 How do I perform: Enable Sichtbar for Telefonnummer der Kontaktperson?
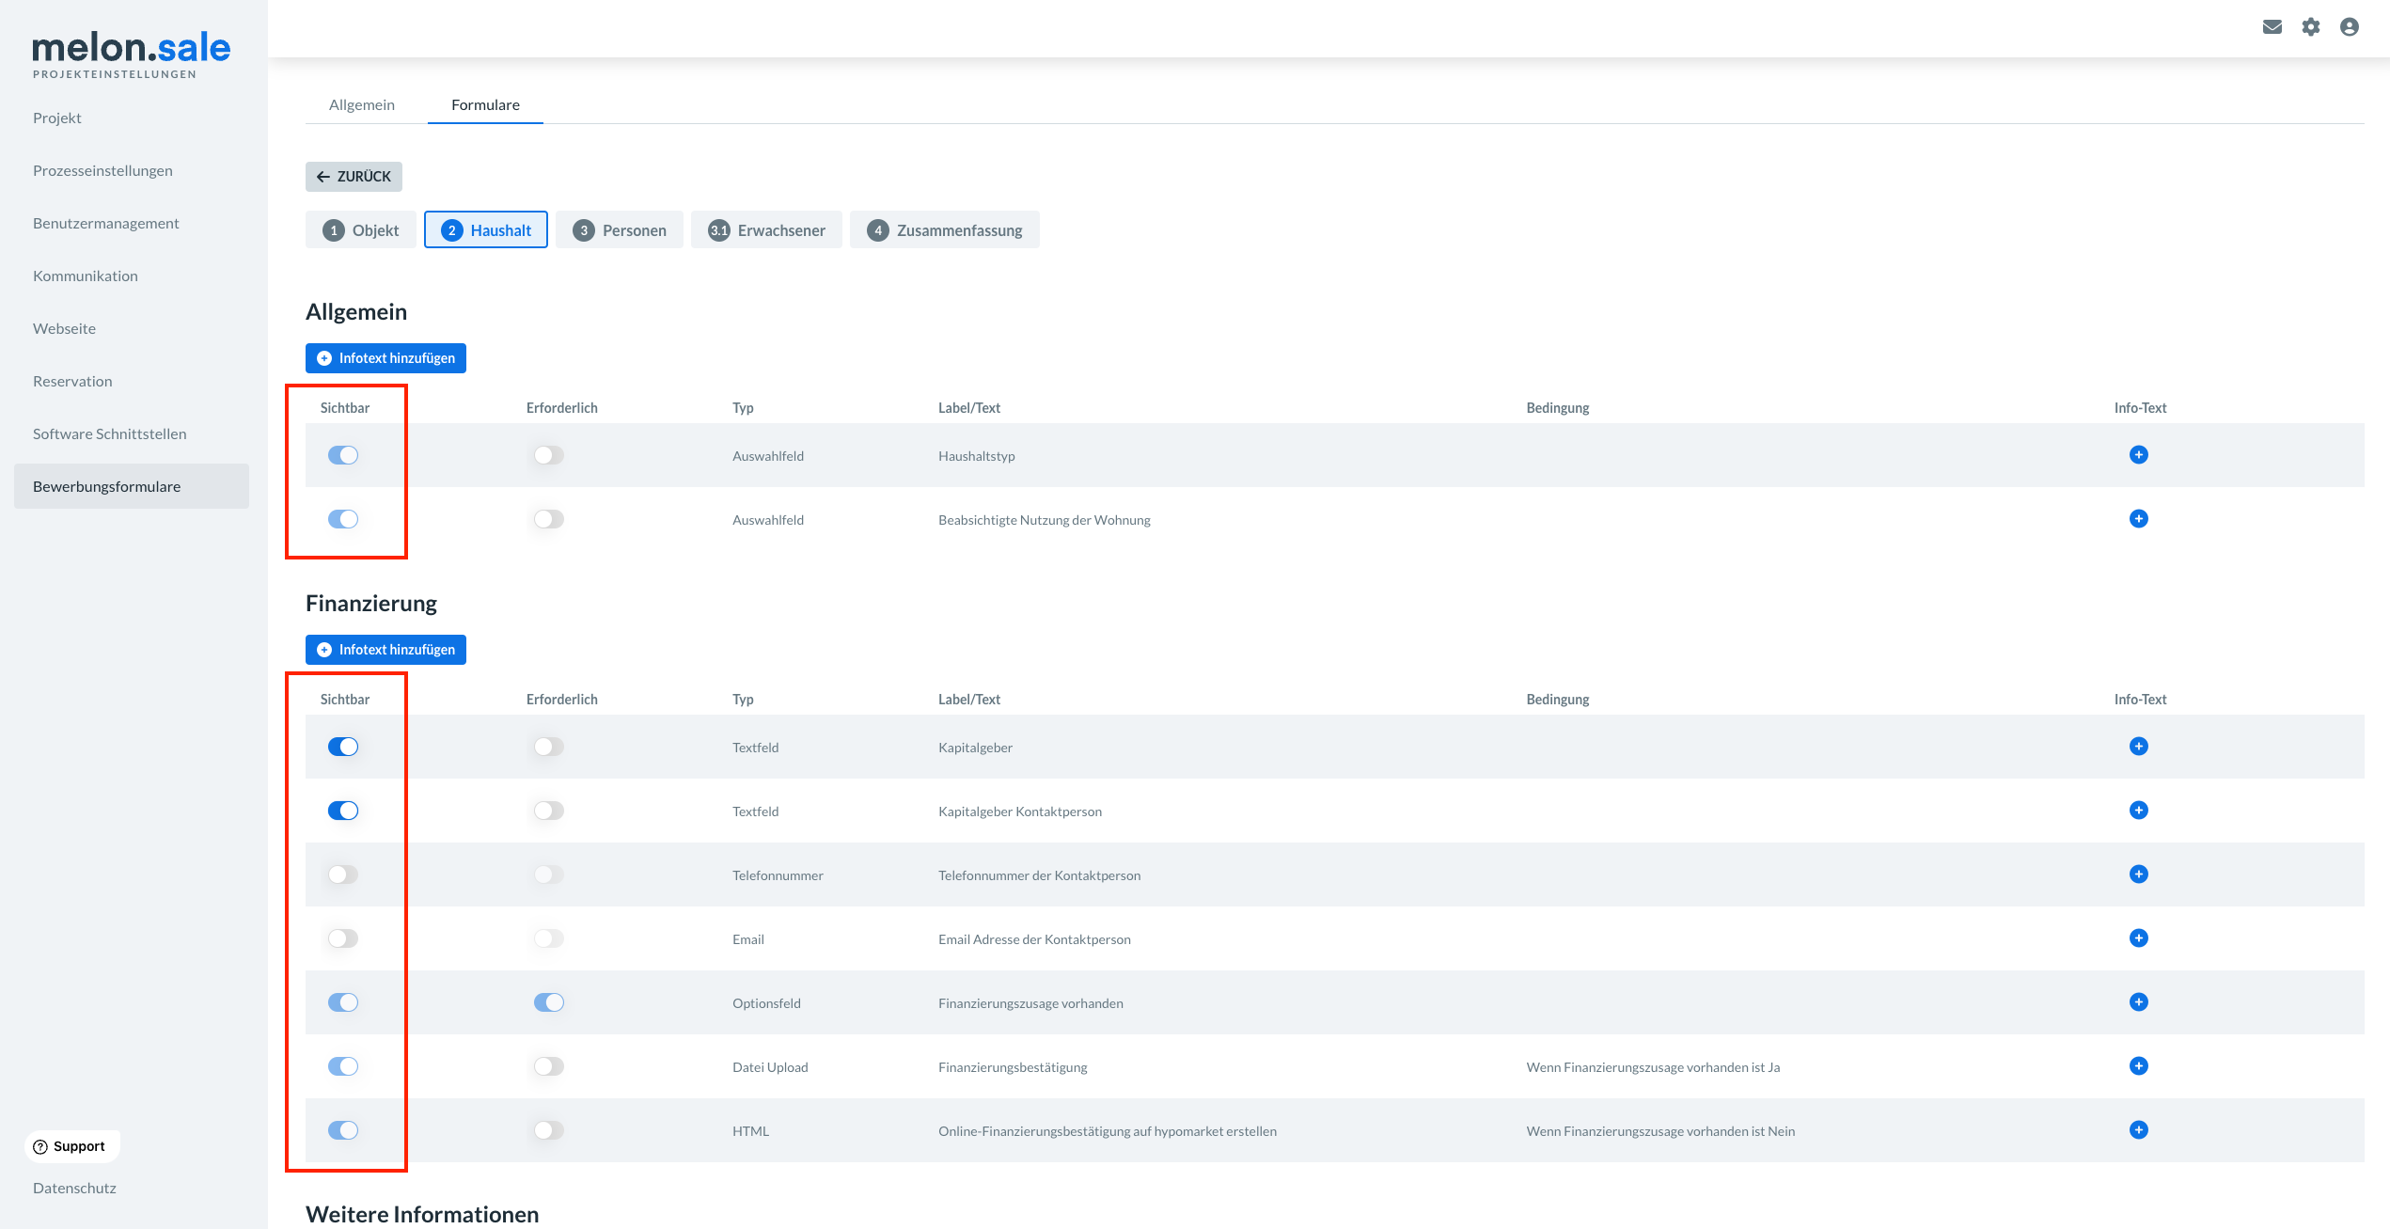pos(343,874)
